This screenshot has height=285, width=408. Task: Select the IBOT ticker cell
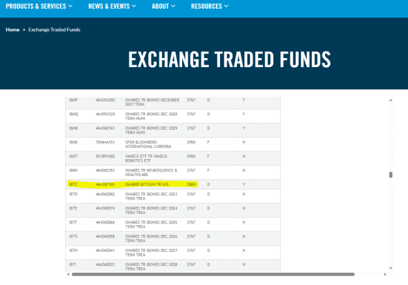click(x=73, y=157)
